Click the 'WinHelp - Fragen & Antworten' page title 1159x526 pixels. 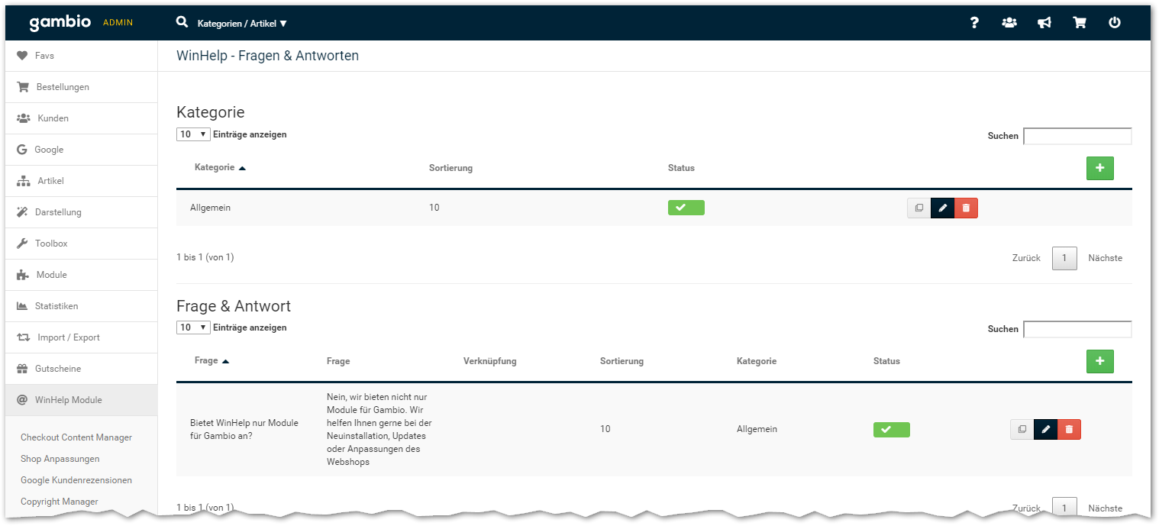click(267, 56)
